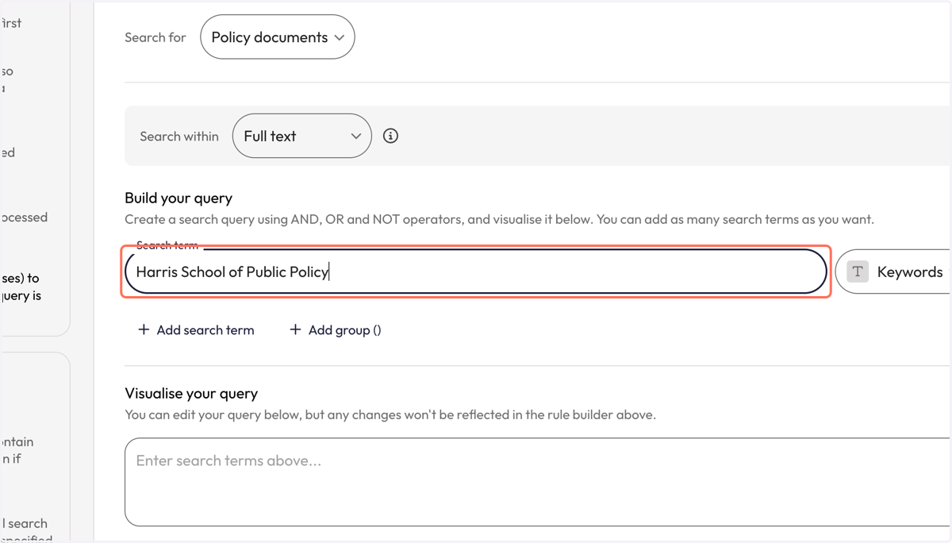Click the T keywords icon
The width and height of the screenshot is (952, 543).
point(858,271)
